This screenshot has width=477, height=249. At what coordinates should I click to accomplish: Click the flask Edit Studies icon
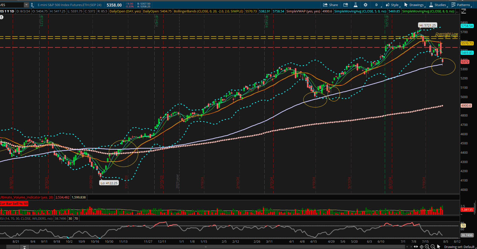coord(356,5)
